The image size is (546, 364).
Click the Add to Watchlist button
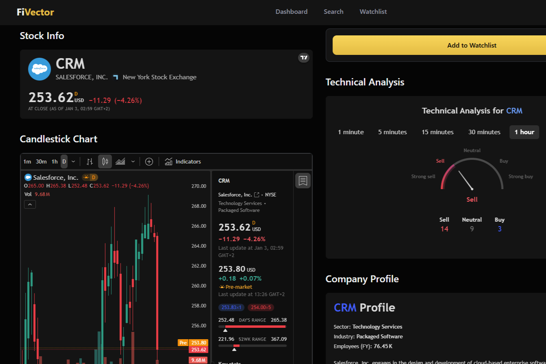472,45
